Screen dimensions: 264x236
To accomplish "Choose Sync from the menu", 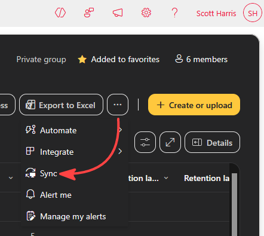I will point(75,173).
